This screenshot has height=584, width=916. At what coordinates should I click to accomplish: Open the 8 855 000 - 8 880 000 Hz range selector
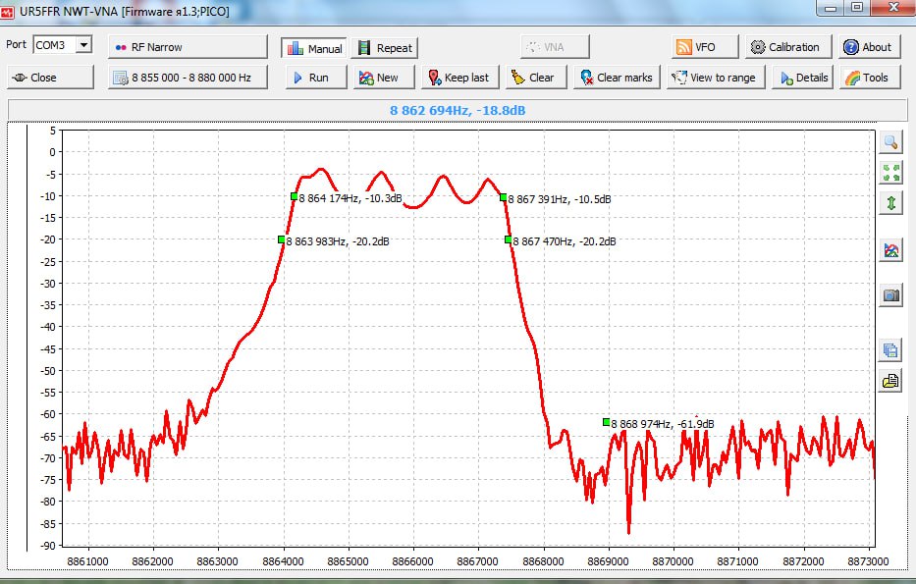188,78
